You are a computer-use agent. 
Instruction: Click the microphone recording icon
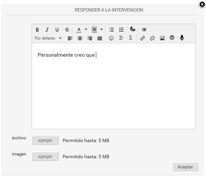pos(182,38)
